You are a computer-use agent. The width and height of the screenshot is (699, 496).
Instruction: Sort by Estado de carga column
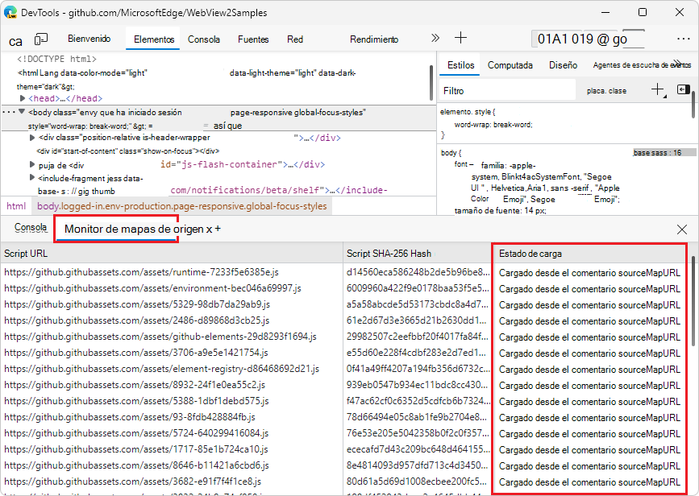pos(589,254)
